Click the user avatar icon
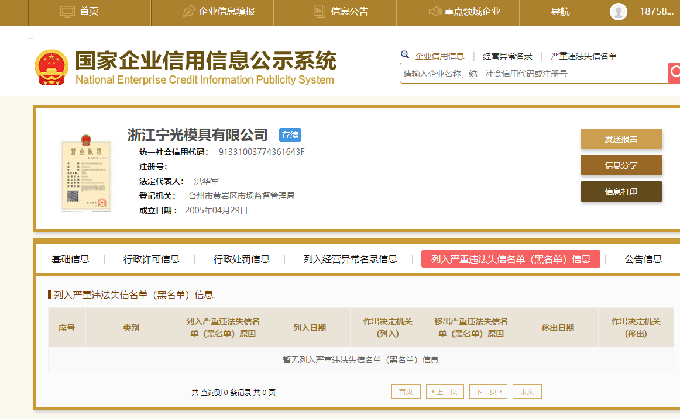 coord(619,12)
